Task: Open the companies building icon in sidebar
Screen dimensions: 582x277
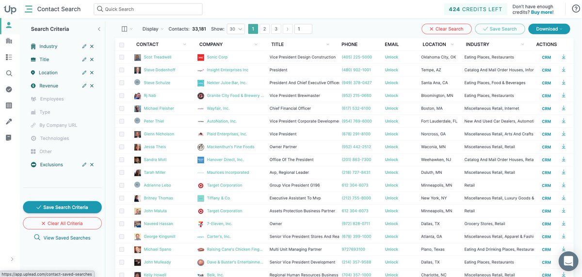Action: (9, 41)
